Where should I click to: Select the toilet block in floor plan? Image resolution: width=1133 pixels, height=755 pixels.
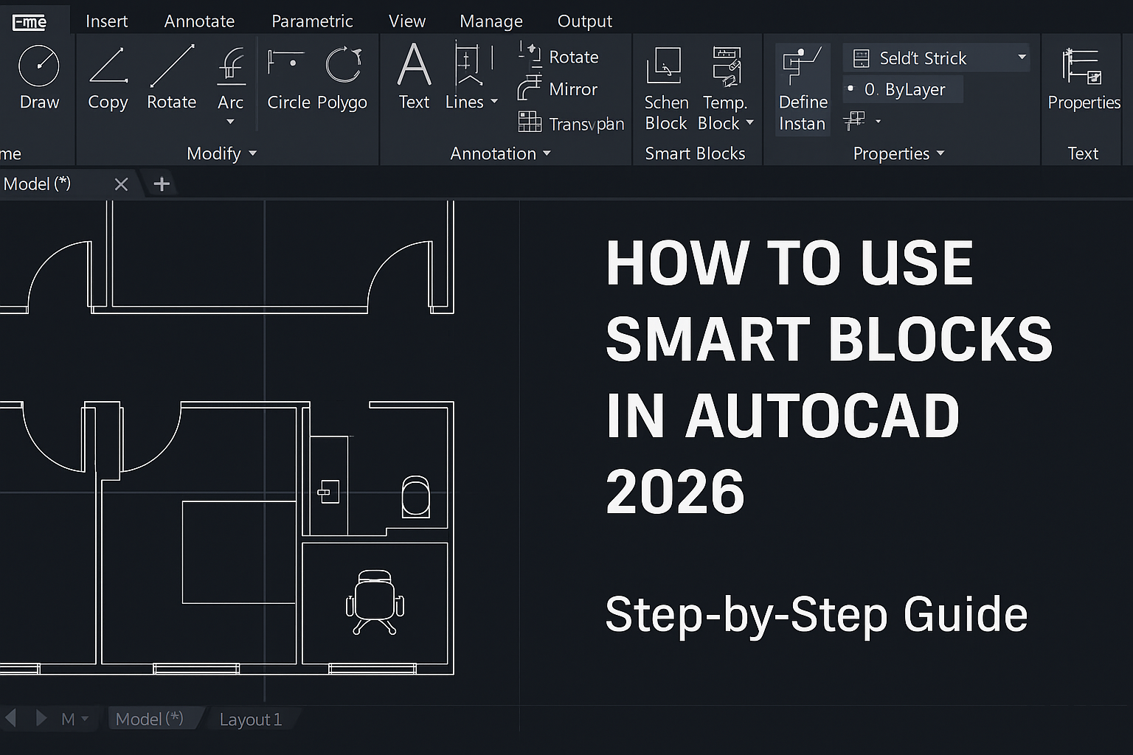415,496
